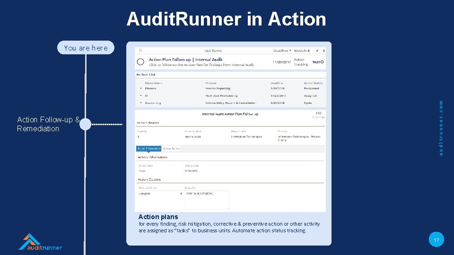This screenshot has height=255, width=454.
Task: Click the 3/30/2018 deadline cell
Action: [x=278, y=88]
